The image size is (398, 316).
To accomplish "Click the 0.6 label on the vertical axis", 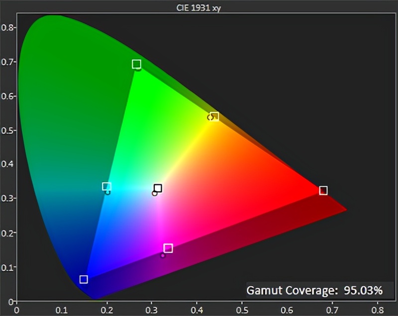I will [7, 96].
